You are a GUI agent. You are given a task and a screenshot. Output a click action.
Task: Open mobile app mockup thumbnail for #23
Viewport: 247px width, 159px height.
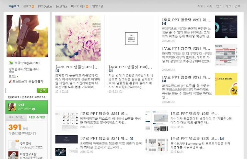[x=157, y=146]
